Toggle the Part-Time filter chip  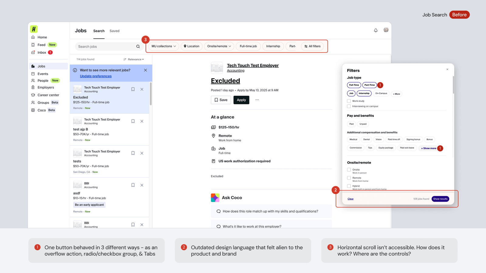(x=370, y=85)
